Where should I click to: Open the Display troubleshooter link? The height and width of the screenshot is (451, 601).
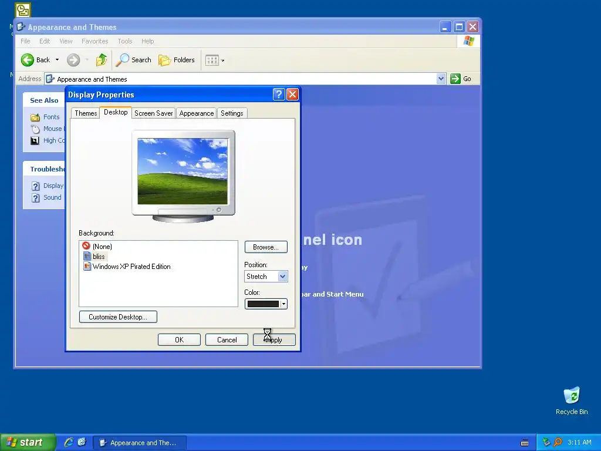pyautogui.click(x=53, y=186)
